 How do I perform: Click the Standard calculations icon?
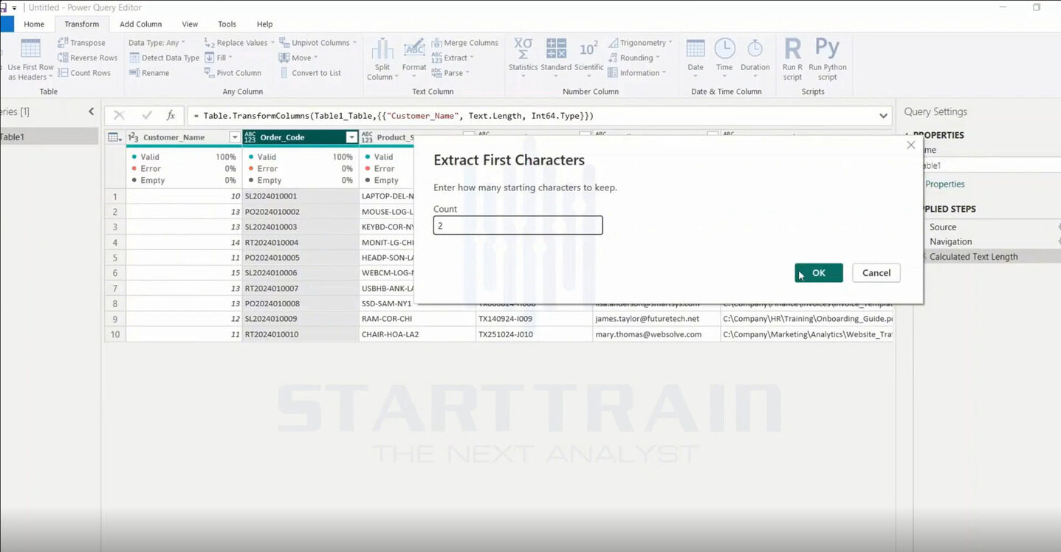pos(556,49)
